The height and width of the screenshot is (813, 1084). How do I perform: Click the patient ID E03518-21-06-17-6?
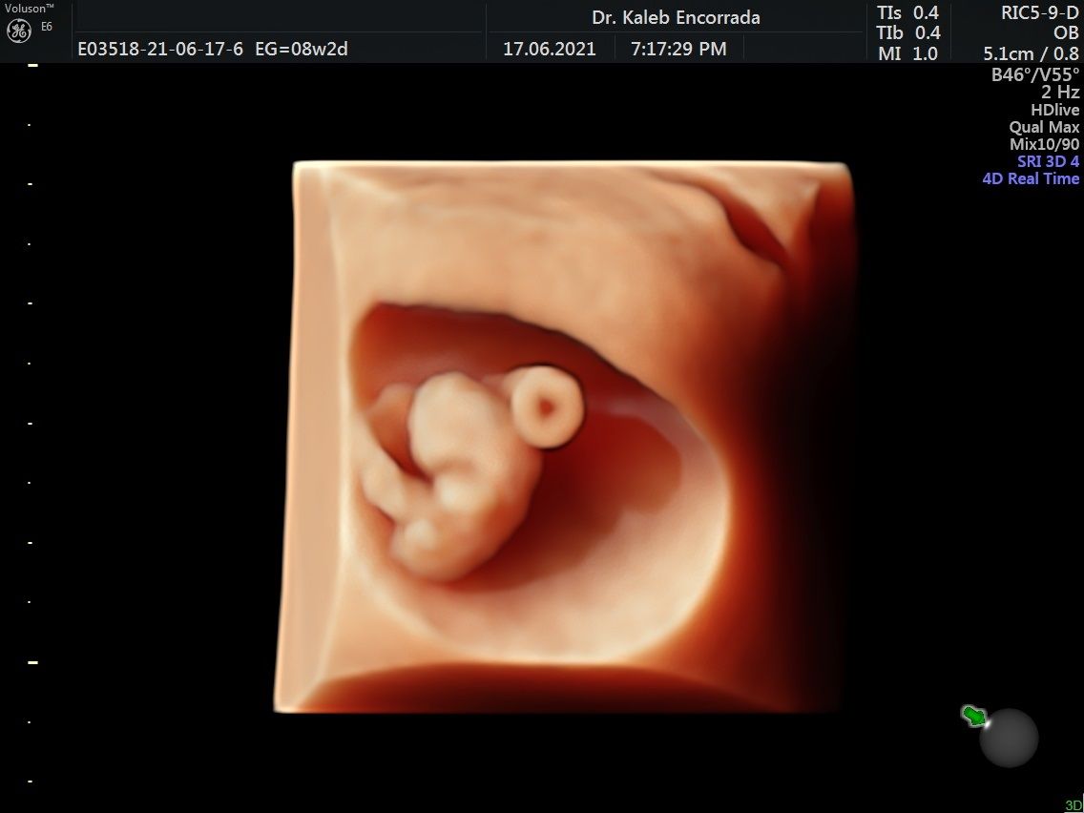coord(161,49)
